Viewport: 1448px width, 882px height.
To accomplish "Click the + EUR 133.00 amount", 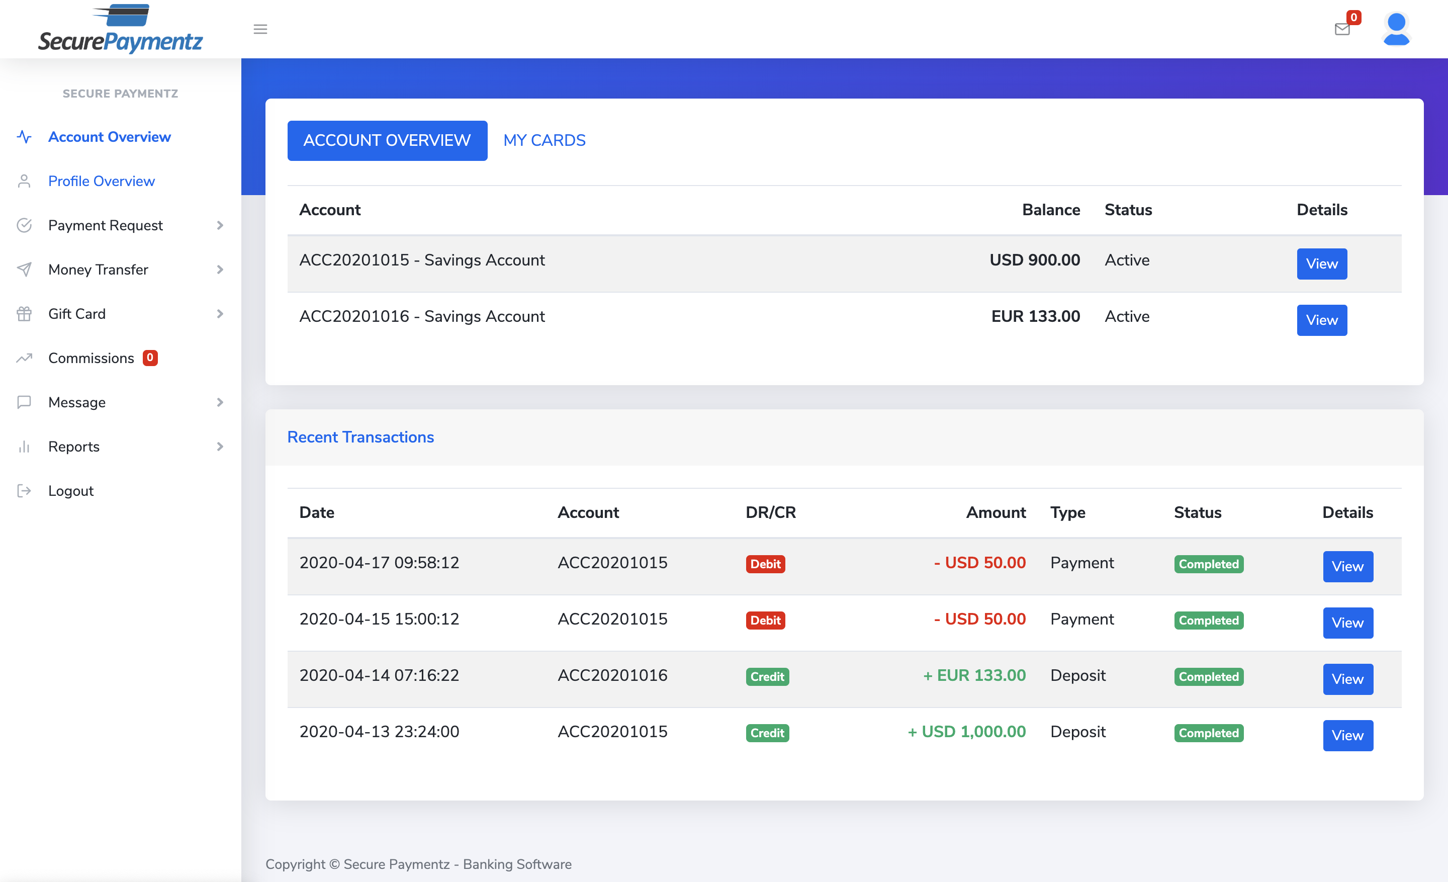I will (974, 676).
